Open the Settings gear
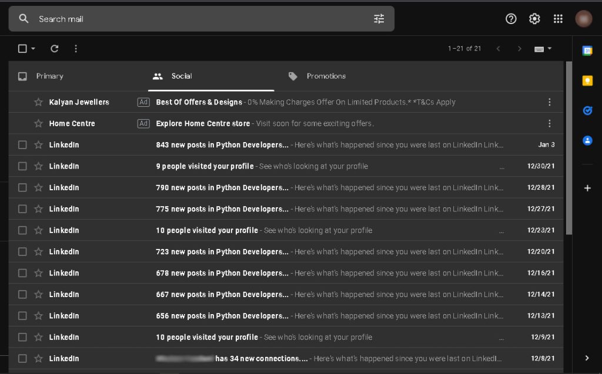602x374 pixels. [x=534, y=19]
